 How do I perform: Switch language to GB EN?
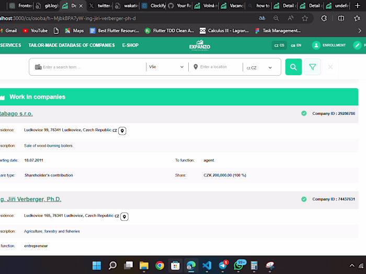[296, 45]
